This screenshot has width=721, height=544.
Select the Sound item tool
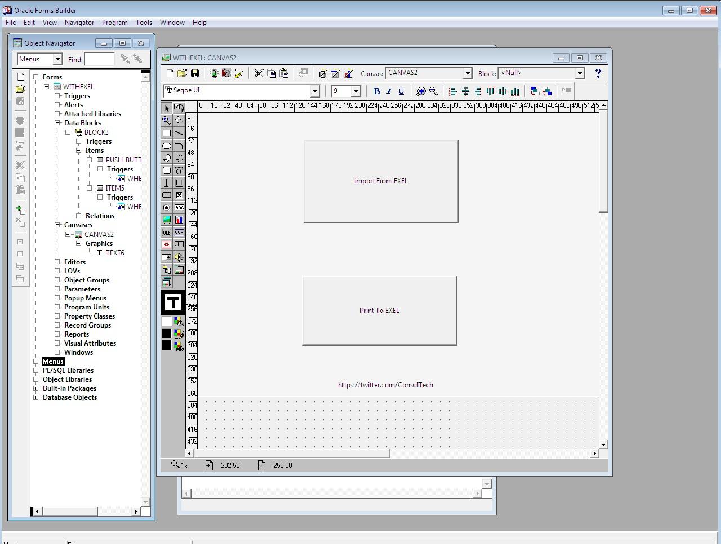[179, 257]
